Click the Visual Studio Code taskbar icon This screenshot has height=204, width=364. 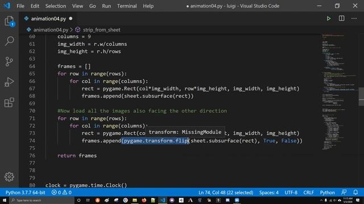tap(163, 200)
